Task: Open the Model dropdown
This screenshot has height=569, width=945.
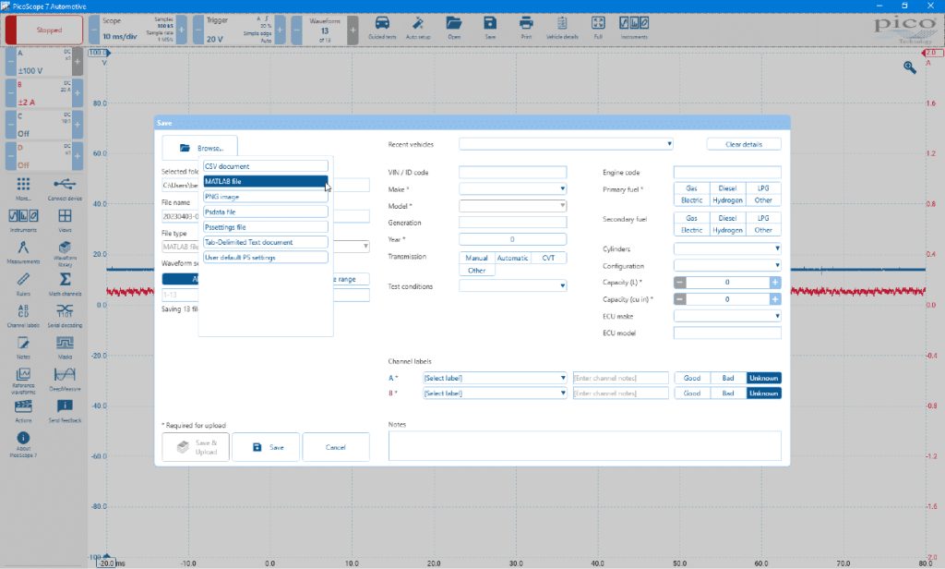Action: pyautogui.click(x=512, y=206)
